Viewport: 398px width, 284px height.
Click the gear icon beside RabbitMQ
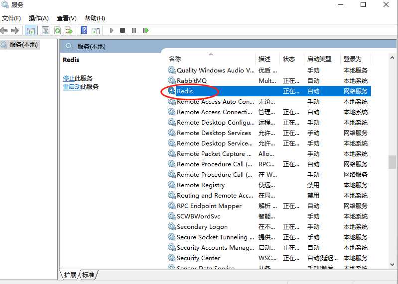[172, 80]
